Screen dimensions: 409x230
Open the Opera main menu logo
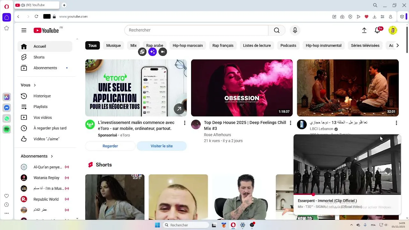pyautogui.click(x=6, y=6)
